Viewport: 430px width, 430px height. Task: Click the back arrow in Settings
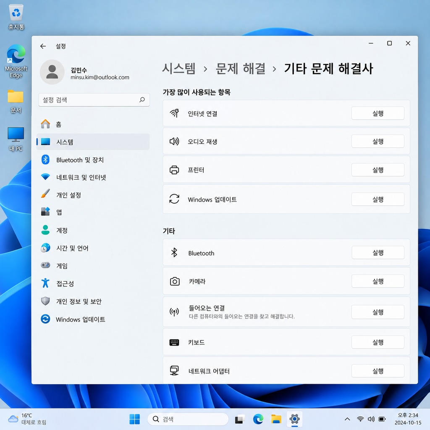point(43,46)
